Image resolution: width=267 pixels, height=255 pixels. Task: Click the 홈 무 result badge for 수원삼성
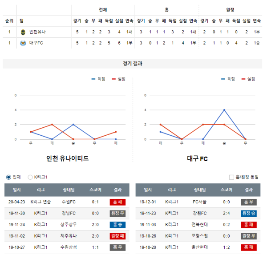point(117,247)
